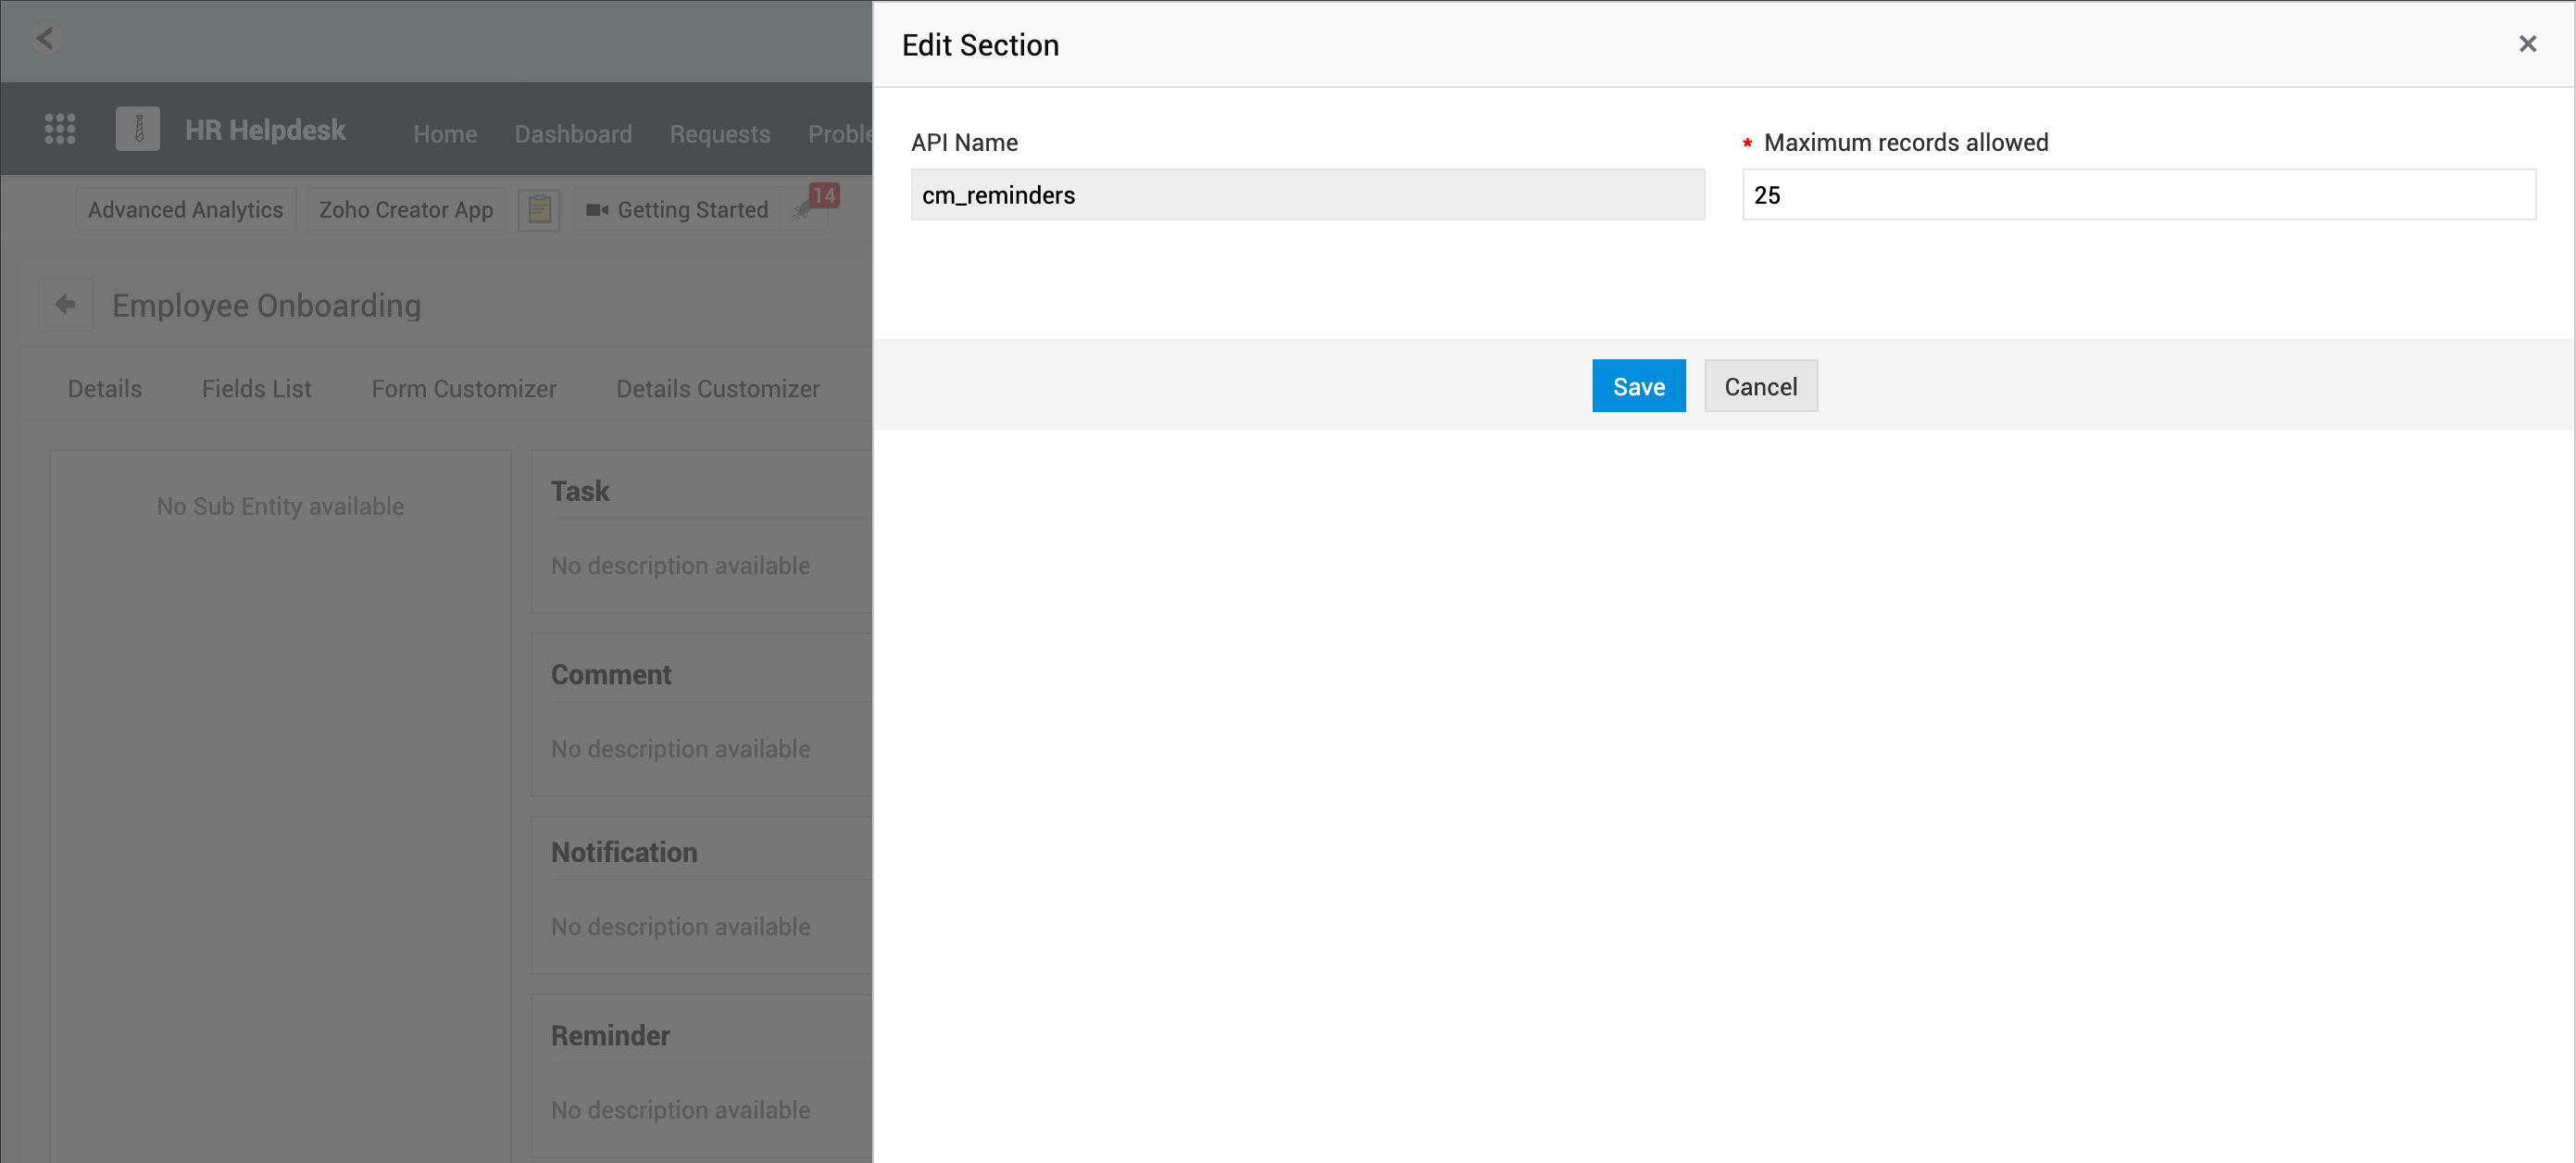Screen dimensions: 2576x1163
Task: Switch to the Form Customizer tab
Action: pyautogui.click(x=463, y=389)
